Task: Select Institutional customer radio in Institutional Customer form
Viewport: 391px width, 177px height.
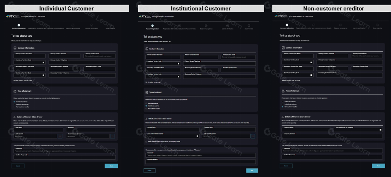Action: pos(146,106)
